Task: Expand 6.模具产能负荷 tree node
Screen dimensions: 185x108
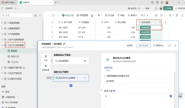Action: pyautogui.click(x=2, y=68)
